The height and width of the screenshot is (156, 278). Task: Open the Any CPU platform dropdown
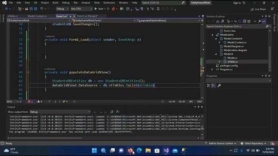coord(81,9)
